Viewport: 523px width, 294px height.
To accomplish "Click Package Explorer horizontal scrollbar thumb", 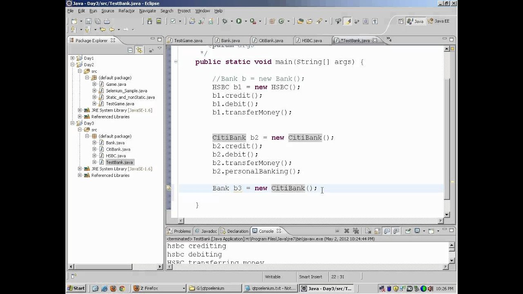I will (x=103, y=267).
